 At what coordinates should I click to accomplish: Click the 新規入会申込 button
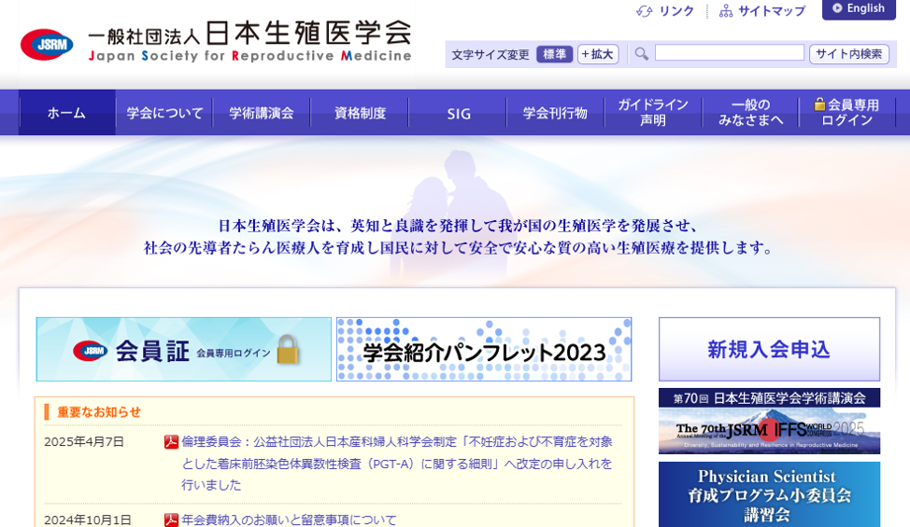pyautogui.click(x=769, y=349)
